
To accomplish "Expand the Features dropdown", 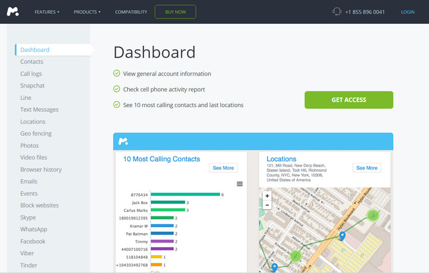I will point(47,12).
